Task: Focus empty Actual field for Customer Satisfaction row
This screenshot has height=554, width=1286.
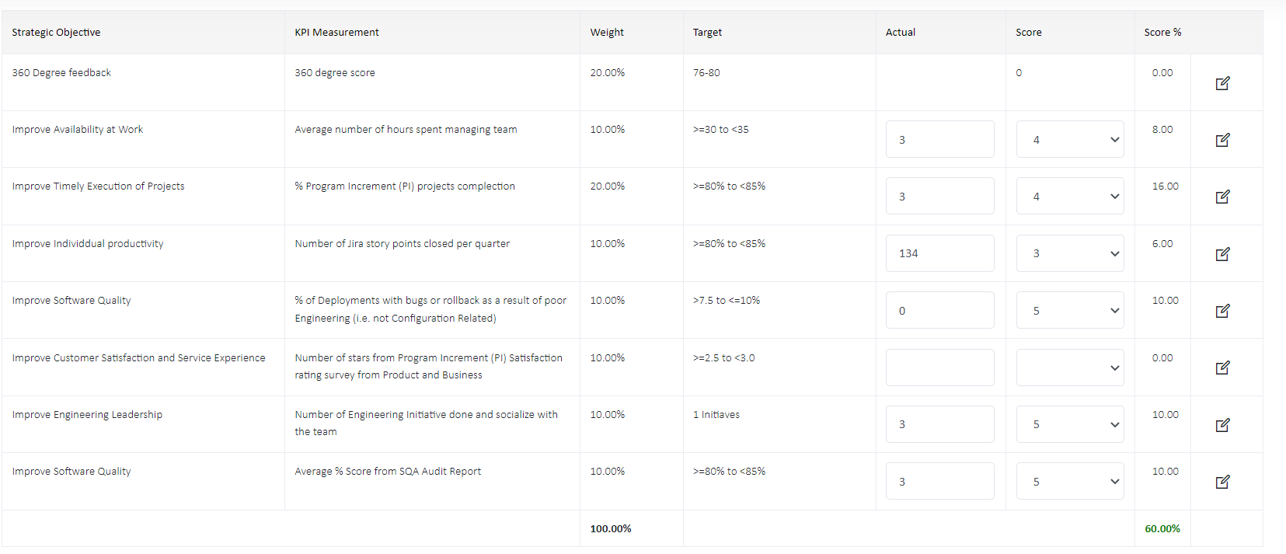Action: (x=939, y=368)
